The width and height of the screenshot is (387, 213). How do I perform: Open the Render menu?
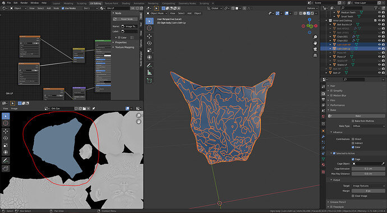(x=24, y=3)
